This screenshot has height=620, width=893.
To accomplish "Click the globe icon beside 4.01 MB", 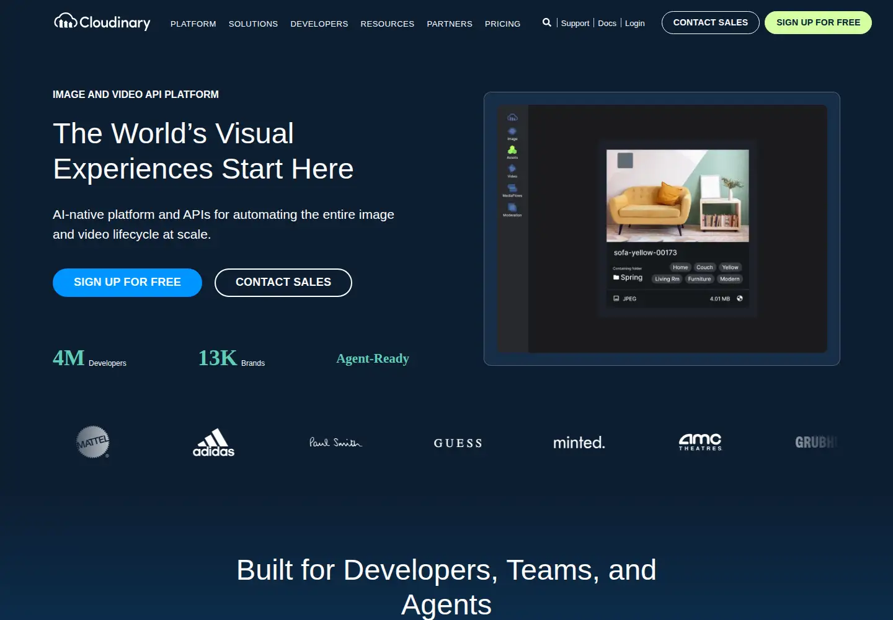I will coord(740,298).
